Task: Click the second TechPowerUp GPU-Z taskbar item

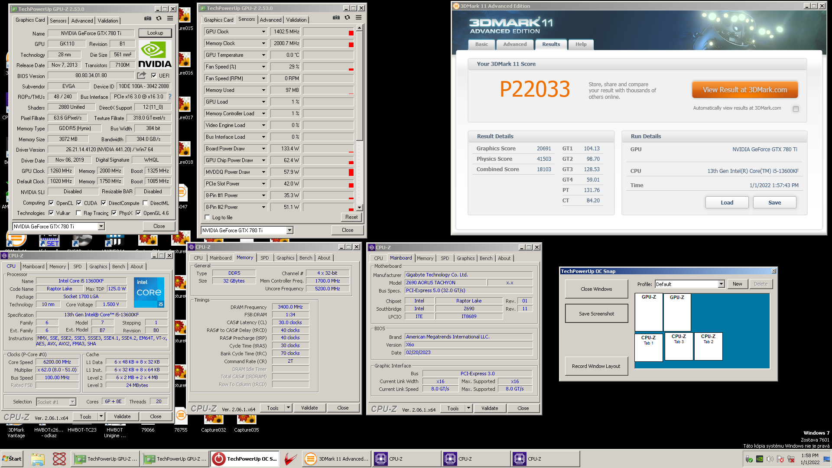Action: (175, 459)
